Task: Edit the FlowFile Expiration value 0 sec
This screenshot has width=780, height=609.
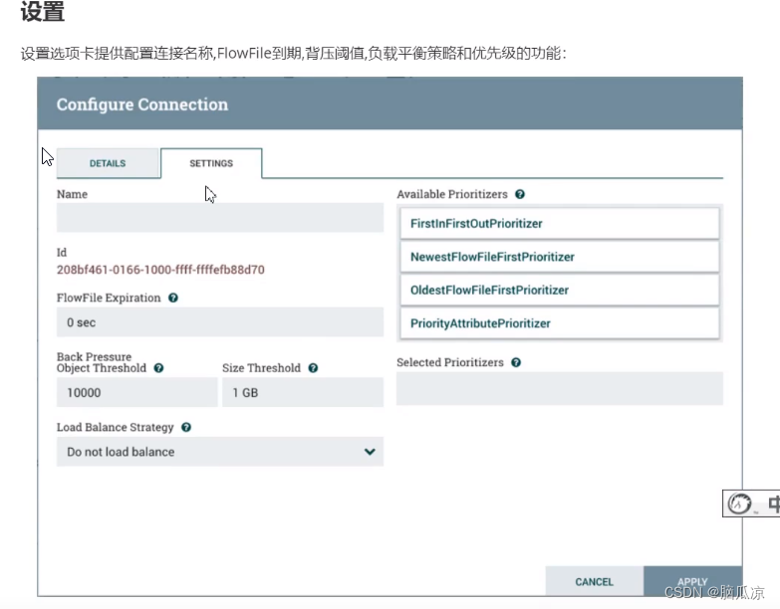Action: 220,321
